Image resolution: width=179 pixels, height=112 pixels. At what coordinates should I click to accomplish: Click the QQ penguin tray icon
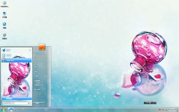tap(160, 110)
